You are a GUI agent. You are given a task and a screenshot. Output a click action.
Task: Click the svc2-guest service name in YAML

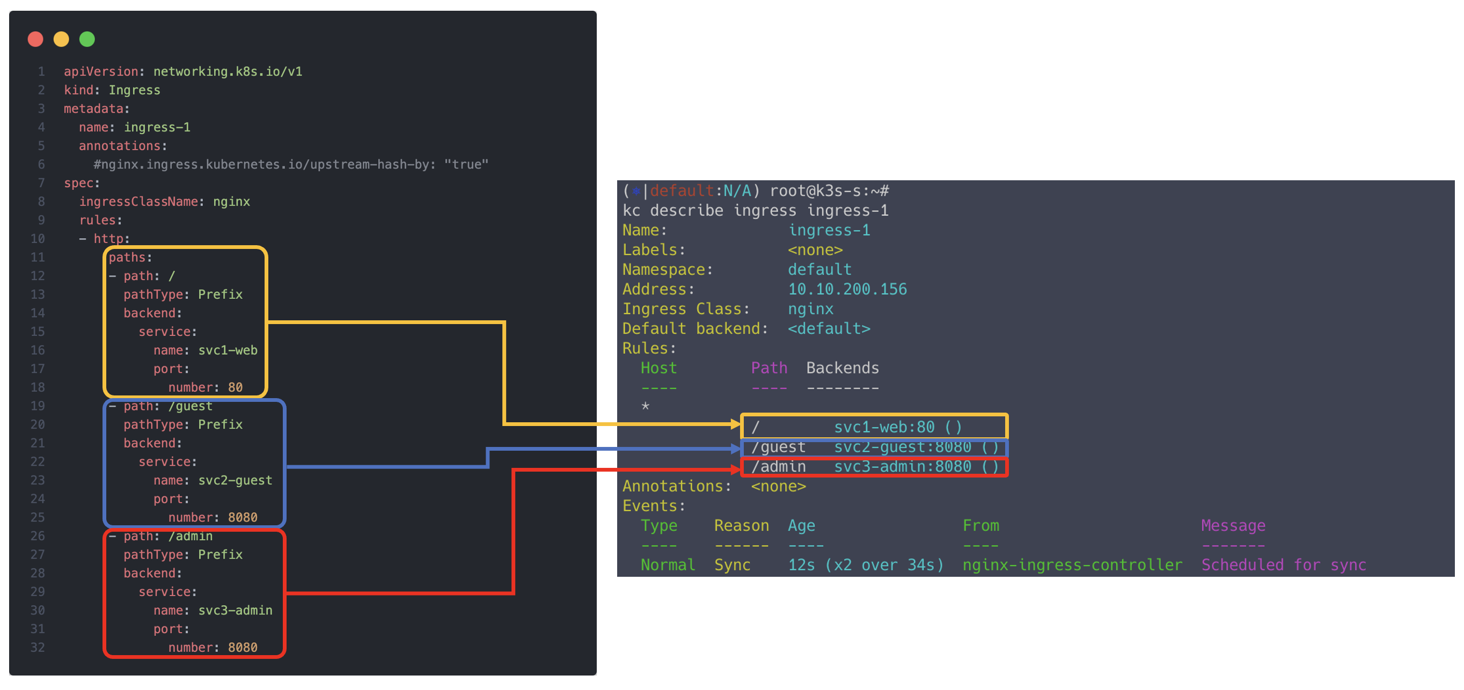(x=235, y=480)
